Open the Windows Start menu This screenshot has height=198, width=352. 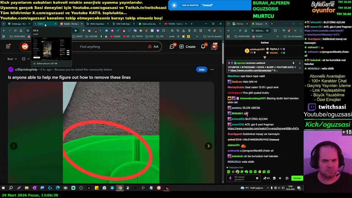point(3,188)
